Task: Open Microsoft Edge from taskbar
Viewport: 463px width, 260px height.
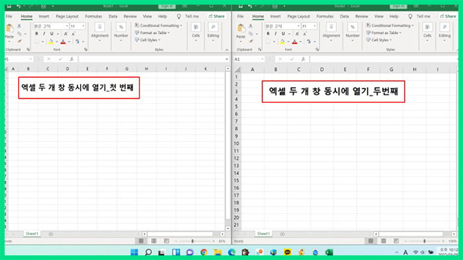Action: (232, 252)
